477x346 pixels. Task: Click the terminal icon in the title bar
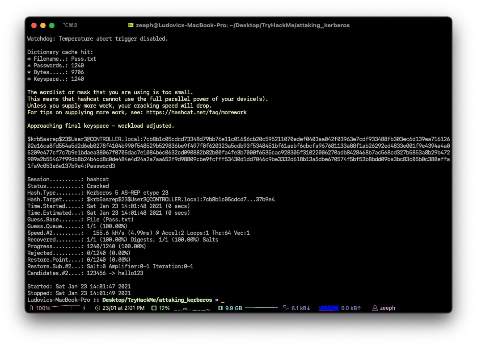pyautogui.click(x=131, y=25)
